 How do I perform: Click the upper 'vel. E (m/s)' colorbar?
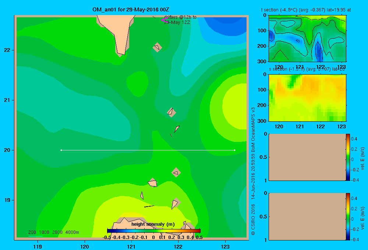(x=348, y=157)
